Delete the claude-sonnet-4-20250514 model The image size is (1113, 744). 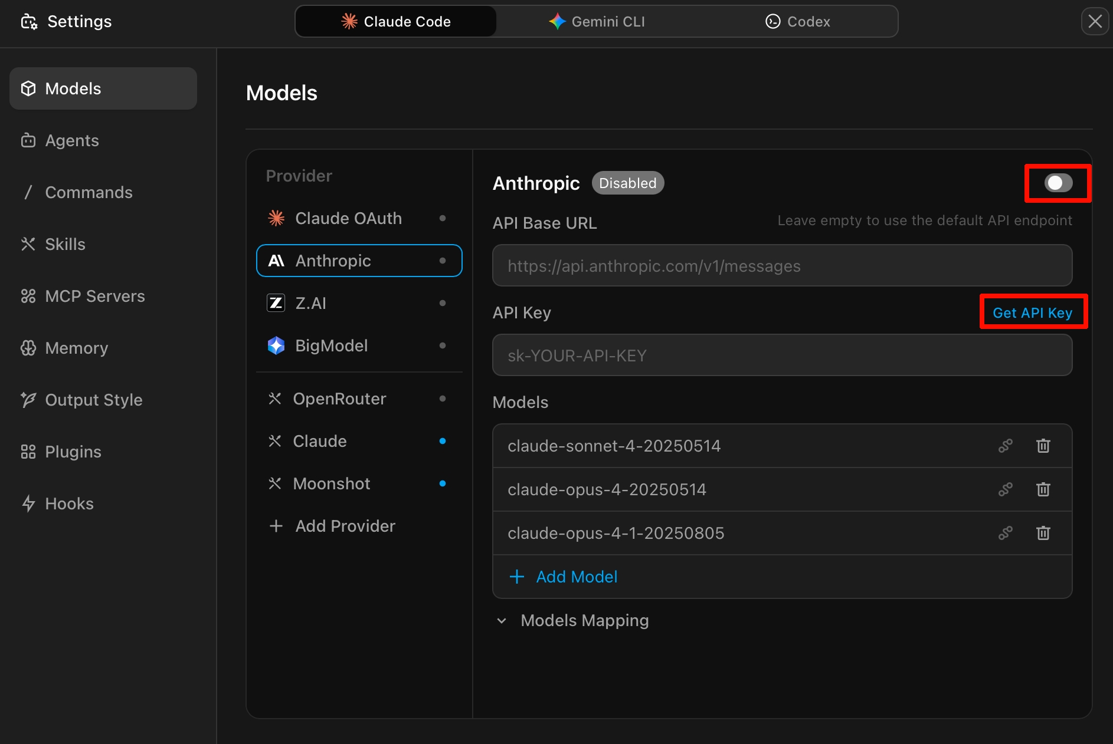point(1043,446)
